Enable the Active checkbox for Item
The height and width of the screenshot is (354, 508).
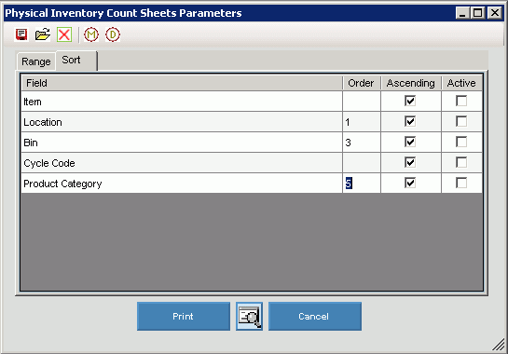461,101
